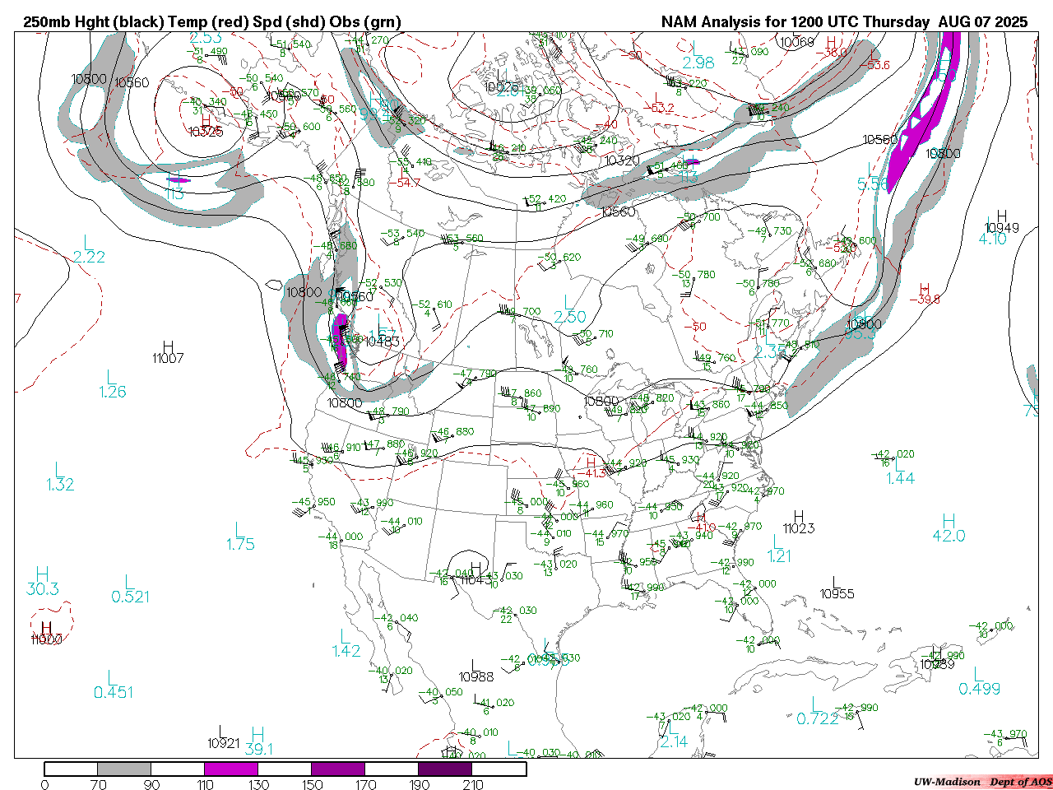
Task: Pick the gray 70–90 legend swatch
Action: pyautogui.click(x=124, y=769)
